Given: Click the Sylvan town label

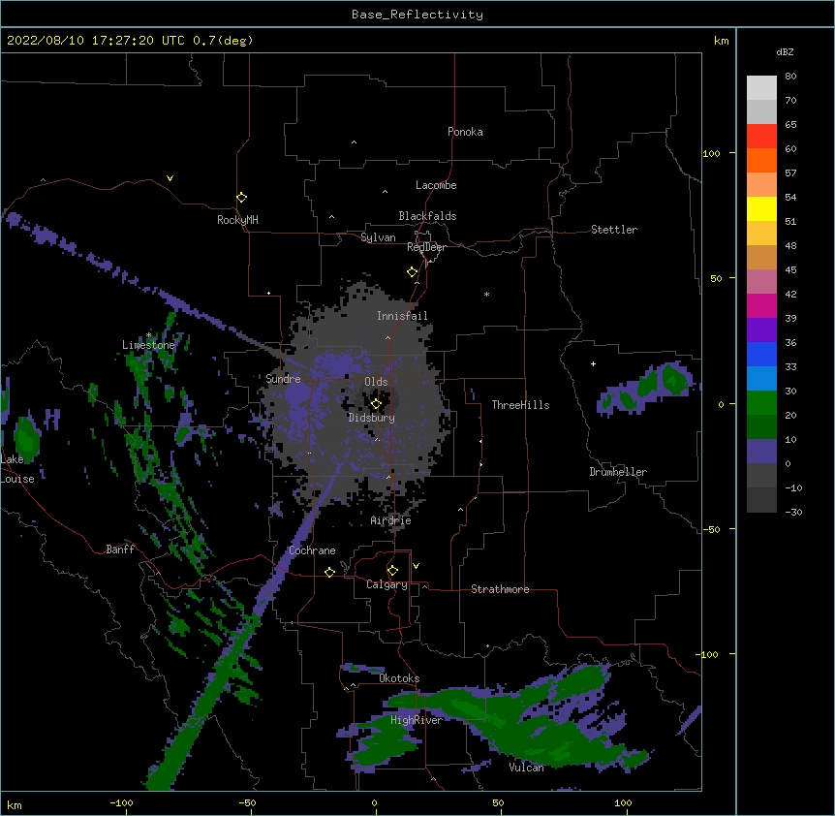Looking at the screenshot, I should (x=378, y=237).
